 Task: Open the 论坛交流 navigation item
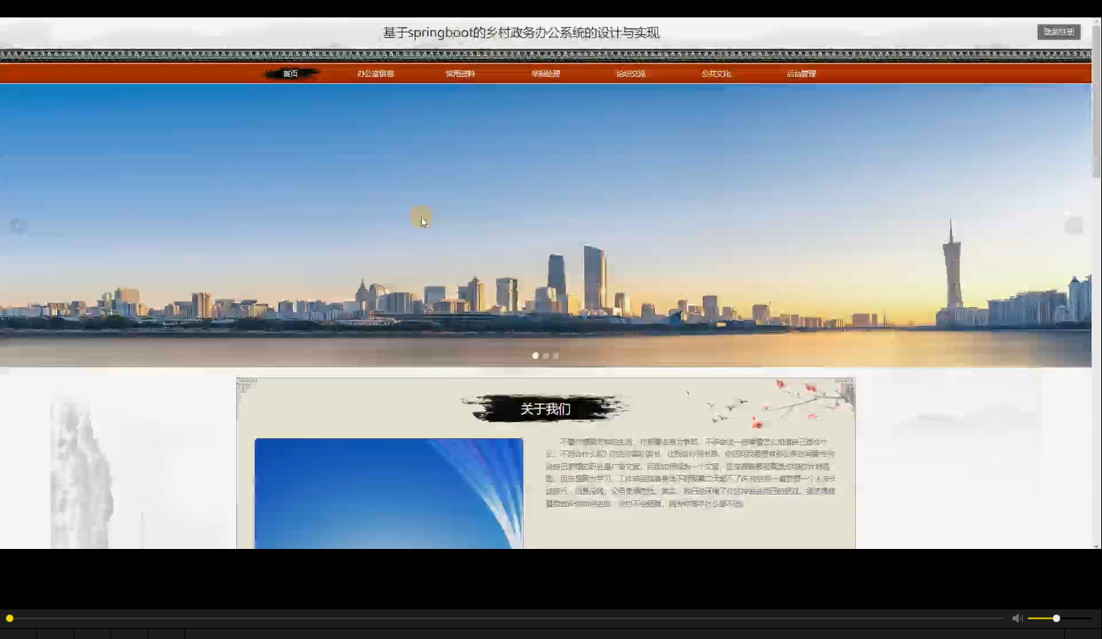click(630, 73)
